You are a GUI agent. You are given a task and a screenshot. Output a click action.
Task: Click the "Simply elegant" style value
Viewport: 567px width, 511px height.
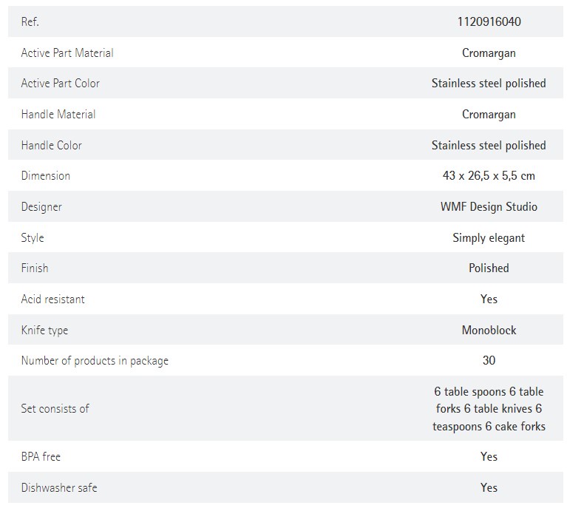(489, 238)
